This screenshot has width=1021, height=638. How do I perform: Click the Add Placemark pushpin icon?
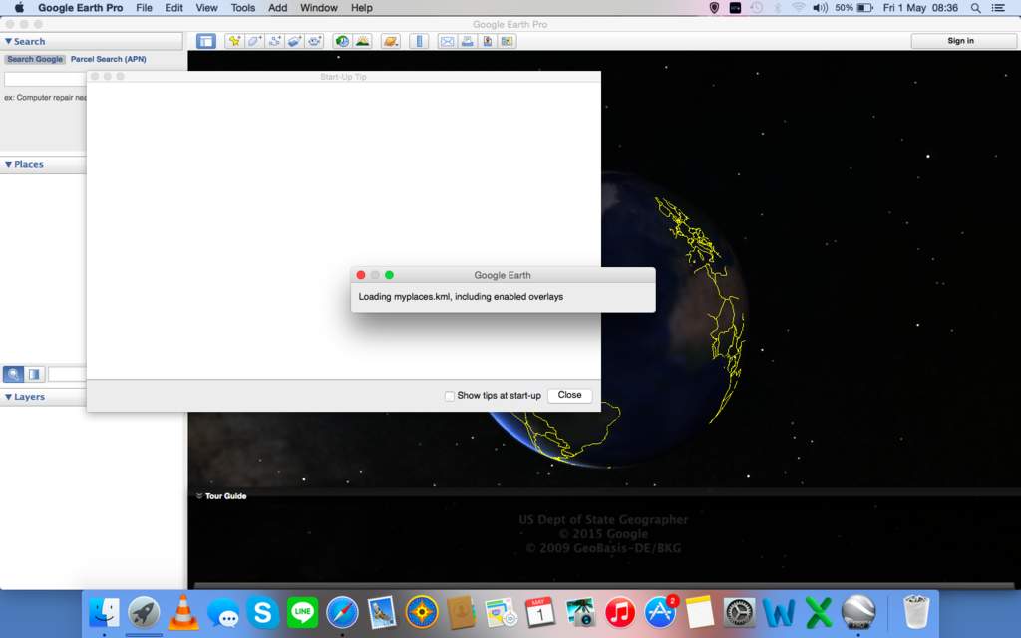[234, 41]
